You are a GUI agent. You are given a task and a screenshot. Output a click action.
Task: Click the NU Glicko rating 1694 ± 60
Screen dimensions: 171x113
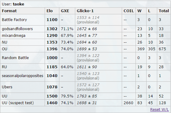click(x=87, y=42)
